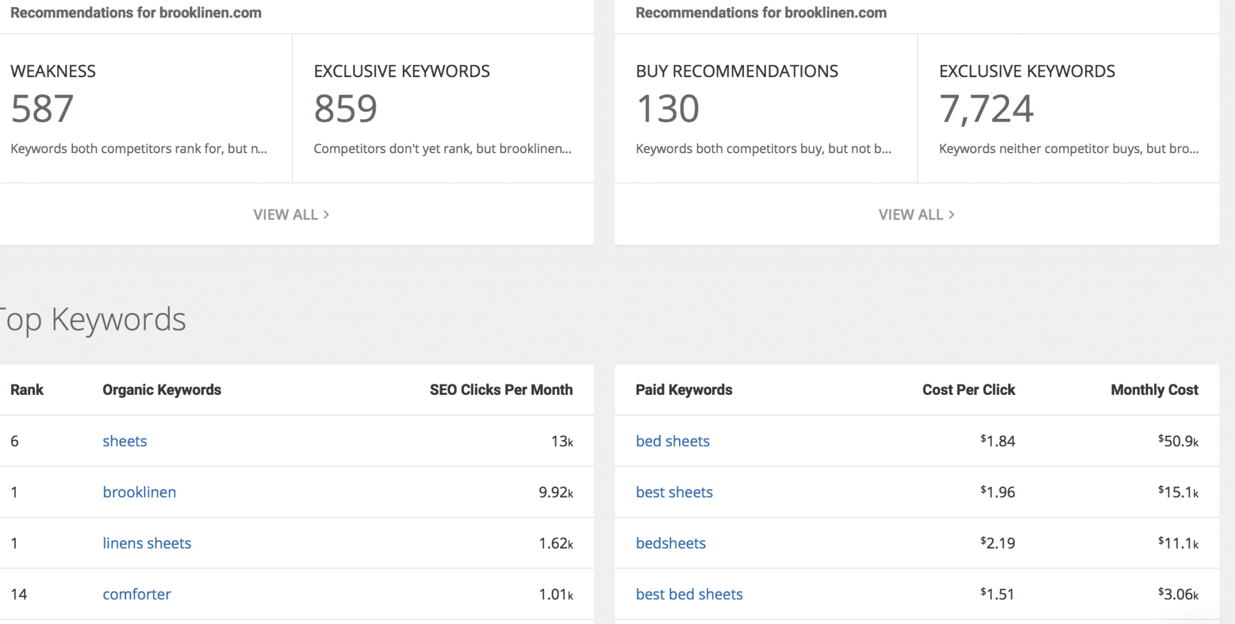The image size is (1235, 624).
Task: Open the paid keyword 'bed sheets'
Action: [672, 441]
